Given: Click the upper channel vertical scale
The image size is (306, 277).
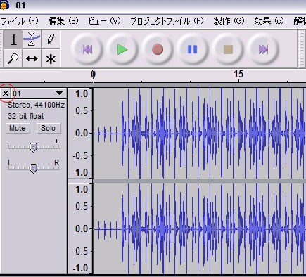Looking at the screenshot, I should coord(80,133).
